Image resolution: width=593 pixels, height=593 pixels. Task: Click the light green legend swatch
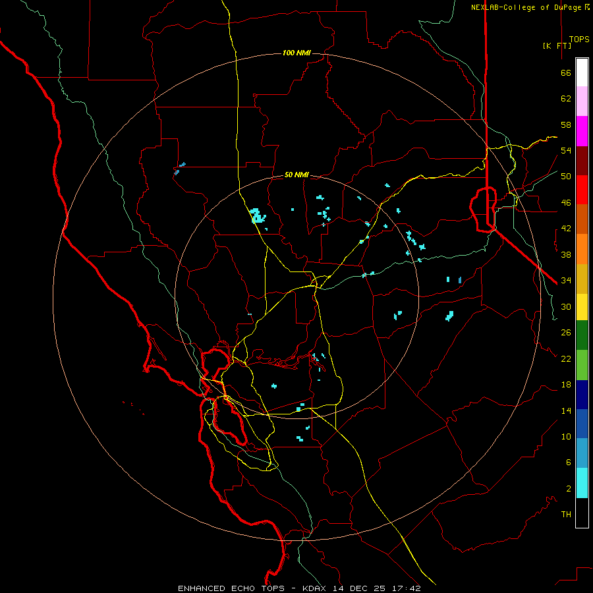click(x=582, y=365)
